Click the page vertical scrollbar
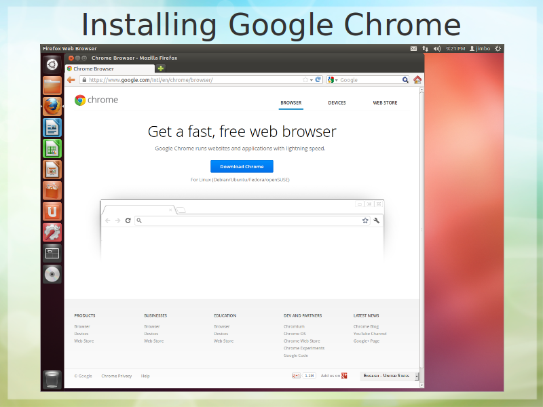Screen dimensions: 543x407 pos(422,230)
